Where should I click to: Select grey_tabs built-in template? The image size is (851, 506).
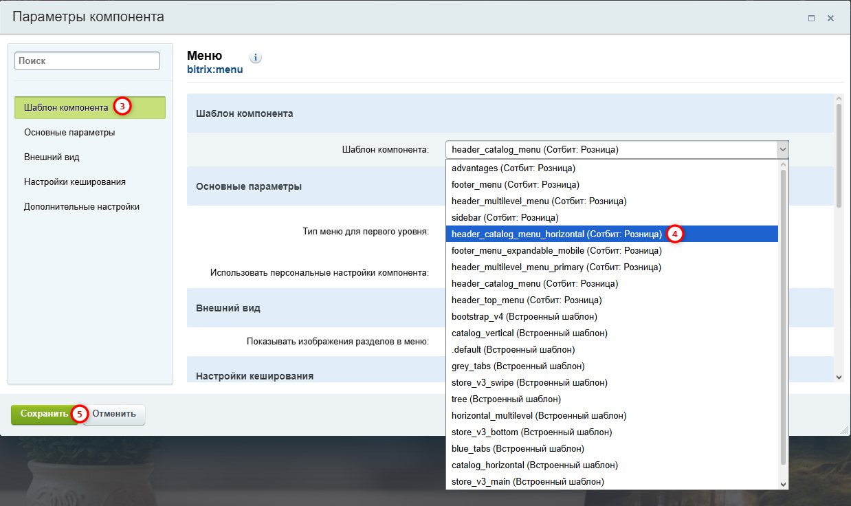click(x=612, y=366)
